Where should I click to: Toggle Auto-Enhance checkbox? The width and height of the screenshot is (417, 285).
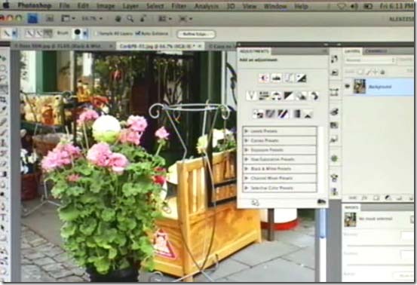pyautogui.click(x=137, y=33)
